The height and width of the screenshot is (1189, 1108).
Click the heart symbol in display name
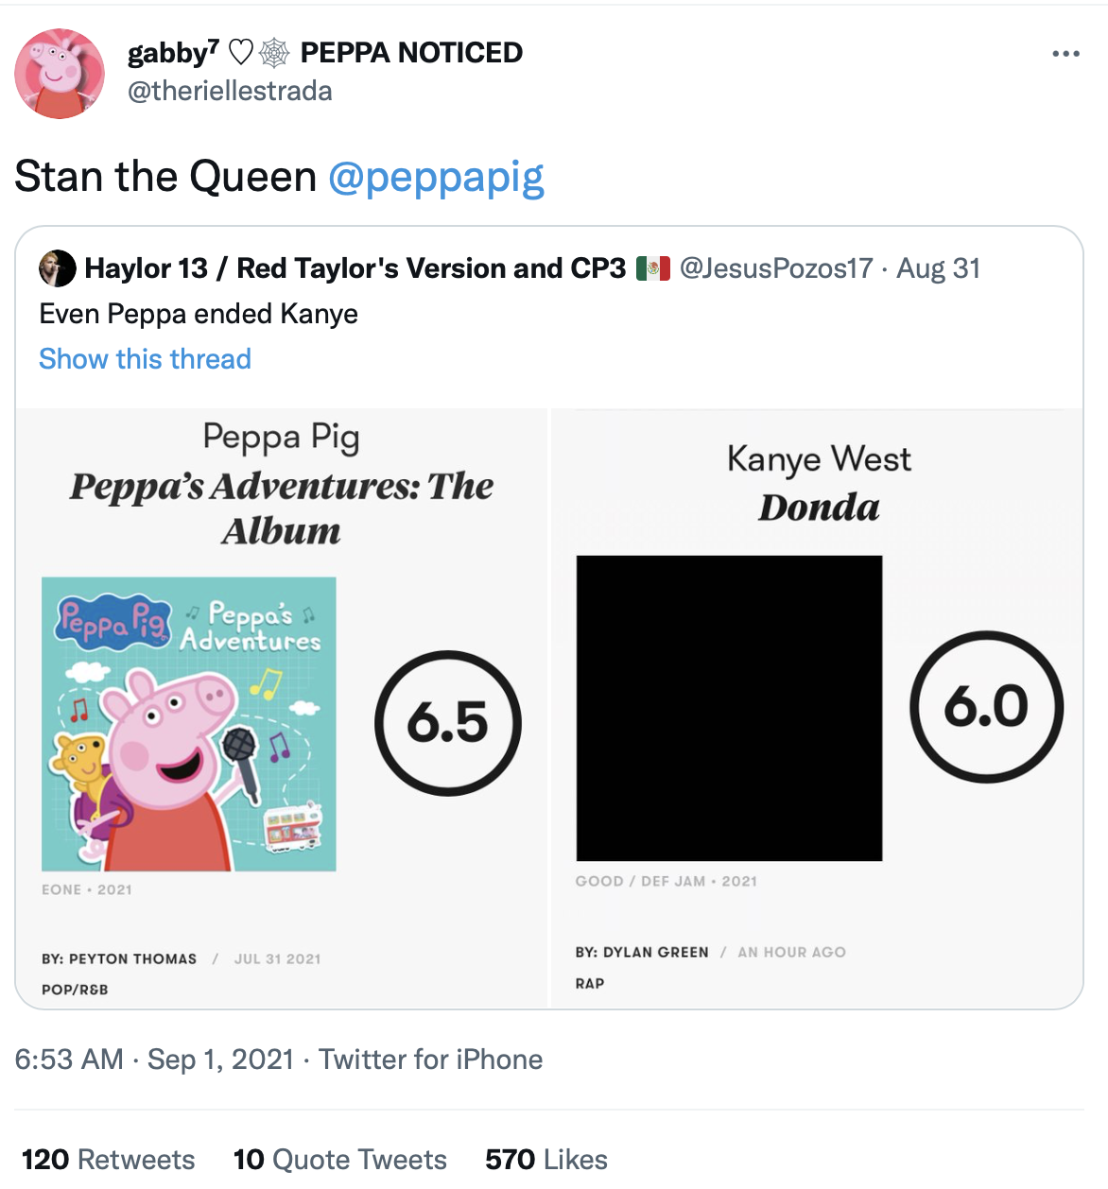pyautogui.click(x=241, y=53)
